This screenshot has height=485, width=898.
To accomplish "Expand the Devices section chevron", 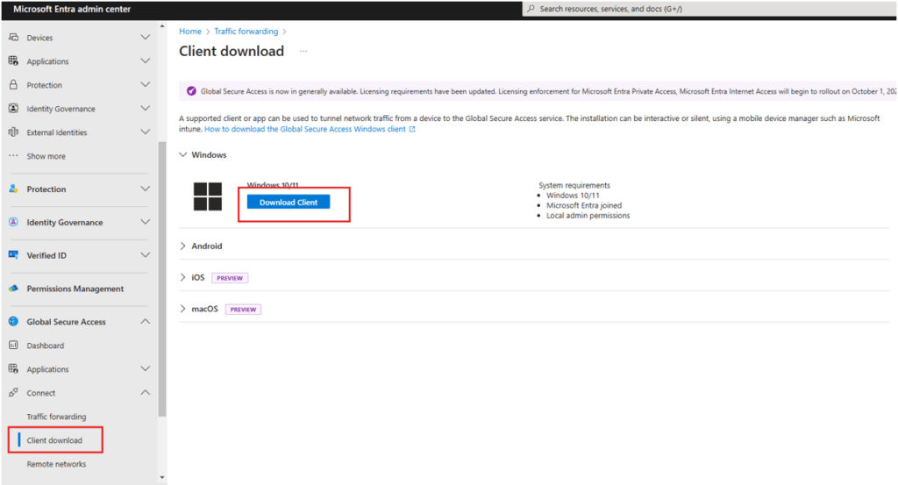I will coord(146,37).
